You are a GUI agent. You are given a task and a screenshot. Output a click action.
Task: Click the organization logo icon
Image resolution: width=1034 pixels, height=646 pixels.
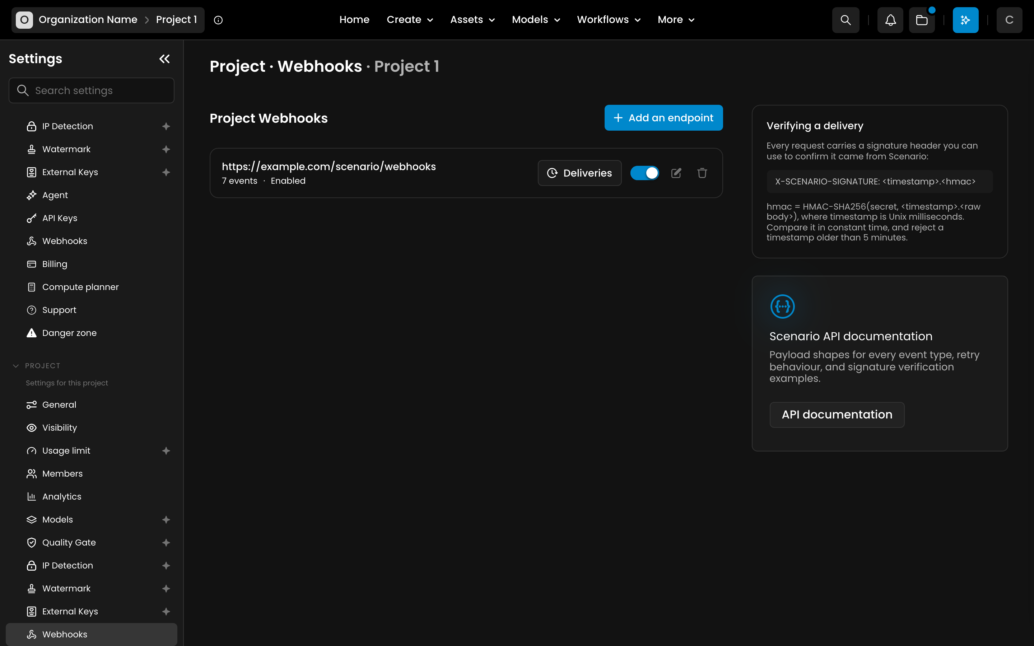click(x=24, y=20)
